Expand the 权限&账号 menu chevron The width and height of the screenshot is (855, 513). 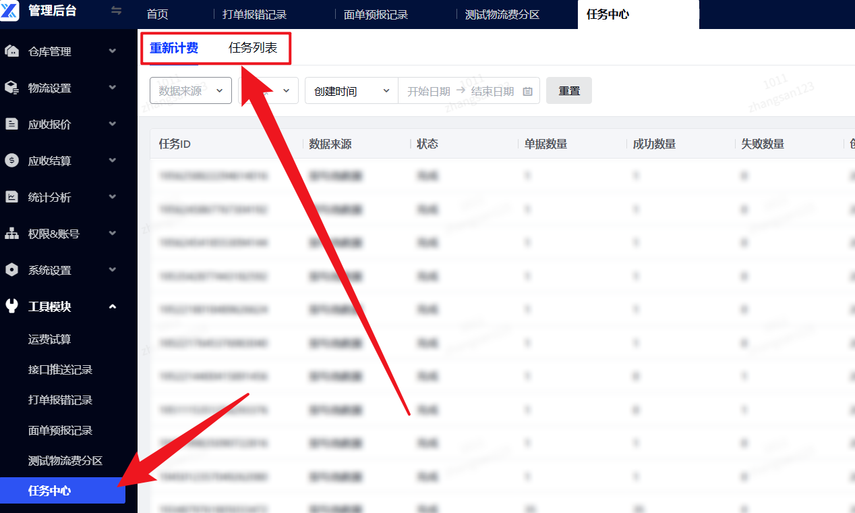pyautogui.click(x=113, y=234)
